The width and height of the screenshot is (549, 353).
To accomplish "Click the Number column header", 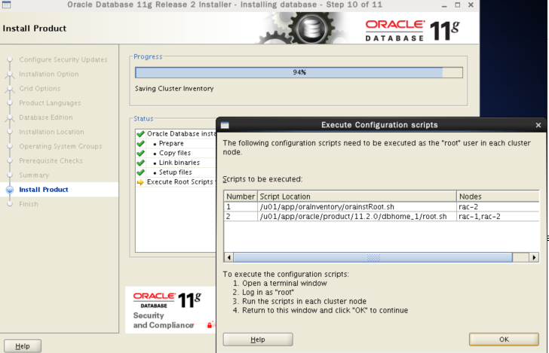I will (x=241, y=196).
